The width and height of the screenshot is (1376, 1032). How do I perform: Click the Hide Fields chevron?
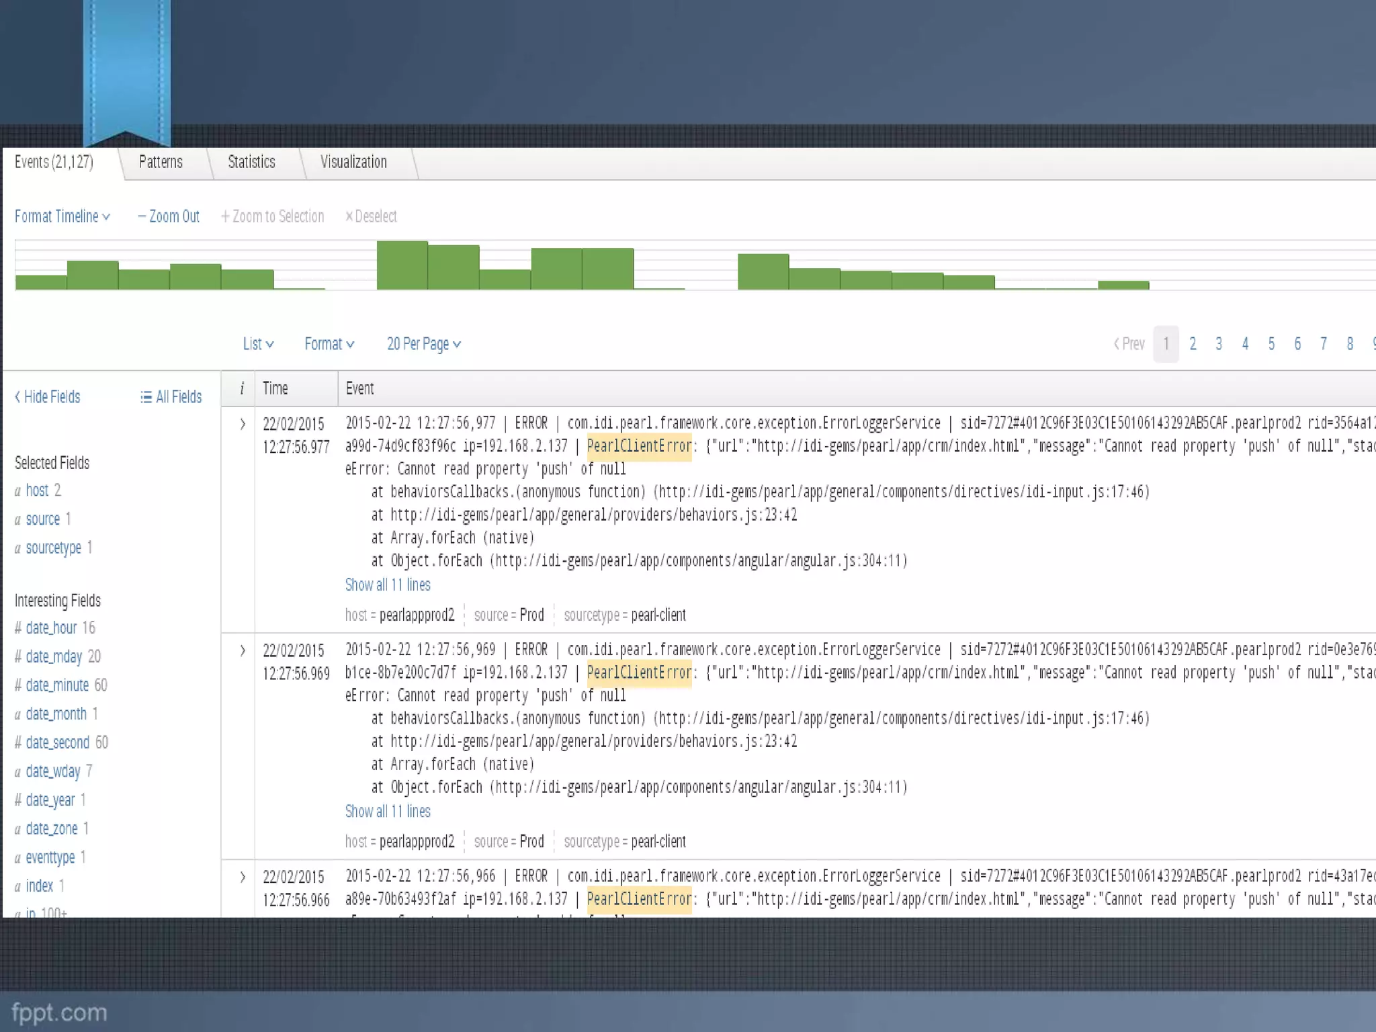[17, 397]
